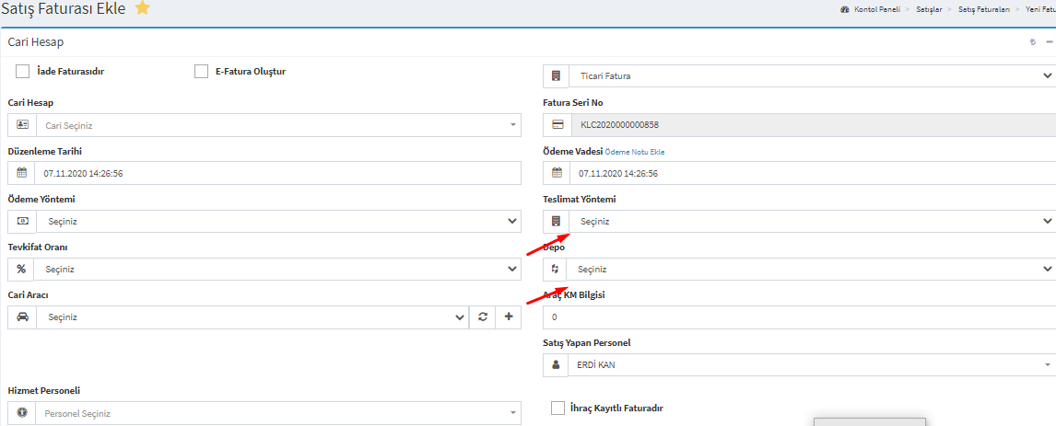Open Satış Faturaları breadcrumb item
This screenshot has height=426, width=1056.
point(984,9)
